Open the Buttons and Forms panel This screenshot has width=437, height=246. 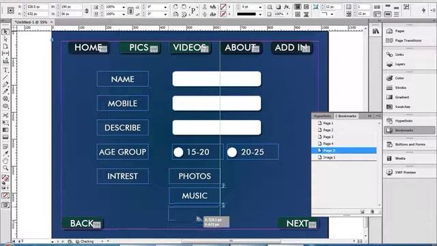(409, 144)
